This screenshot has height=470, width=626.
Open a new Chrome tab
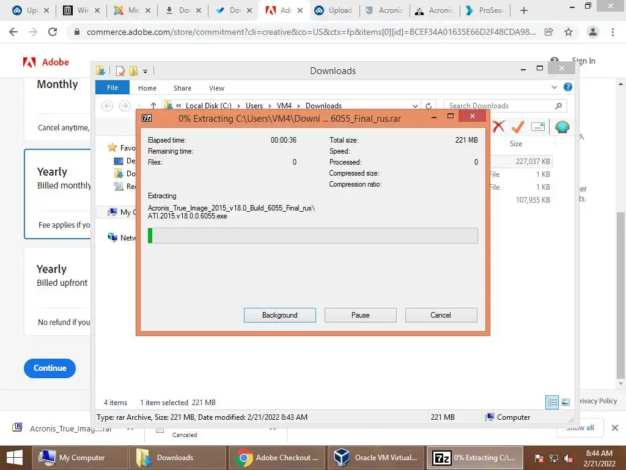(524, 10)
